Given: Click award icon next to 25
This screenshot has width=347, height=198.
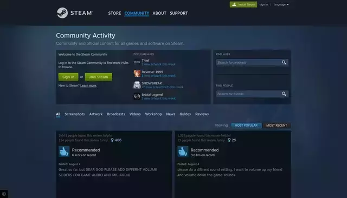Looking at the screenshot, I should coord(229,140).
